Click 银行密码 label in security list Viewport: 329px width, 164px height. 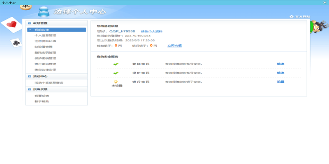(141, 82)
